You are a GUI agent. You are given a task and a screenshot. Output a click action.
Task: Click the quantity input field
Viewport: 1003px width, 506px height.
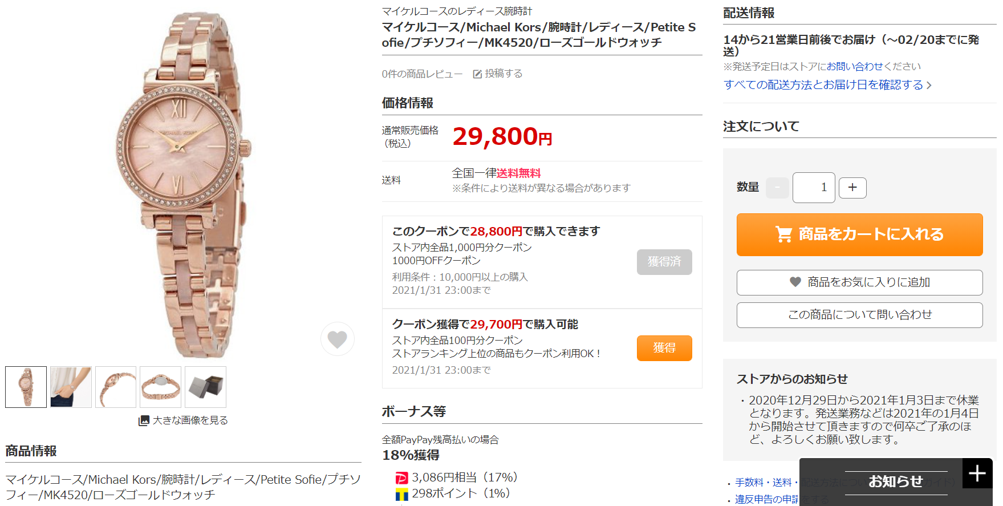click(814, 188)
